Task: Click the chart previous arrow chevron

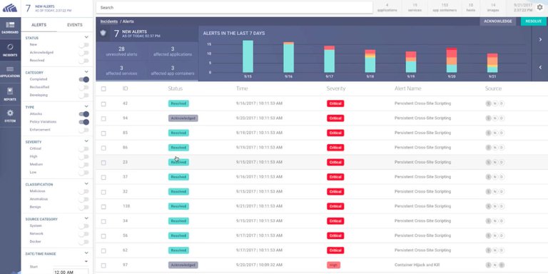Action: (x=540, y=68)
